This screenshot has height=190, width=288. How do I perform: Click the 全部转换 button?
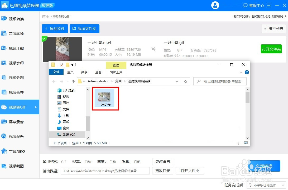(264, 166)
